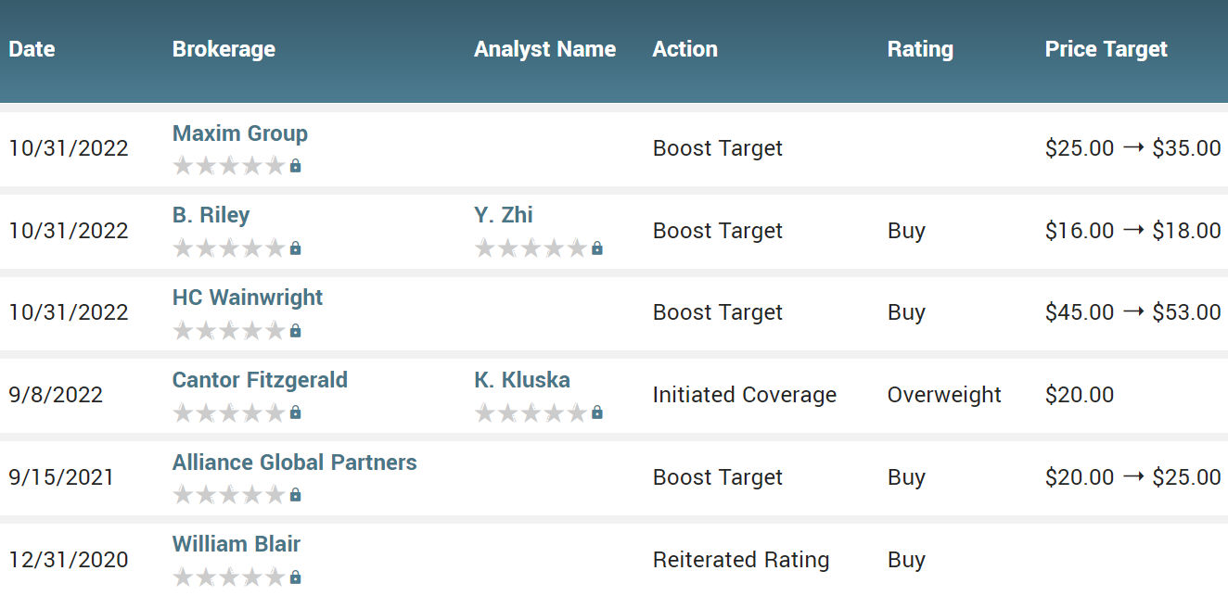The height and width of the screenshot is (596, 1228).
Task: Click the lock icon under HC Wainwright
Action: coord(295,331)
